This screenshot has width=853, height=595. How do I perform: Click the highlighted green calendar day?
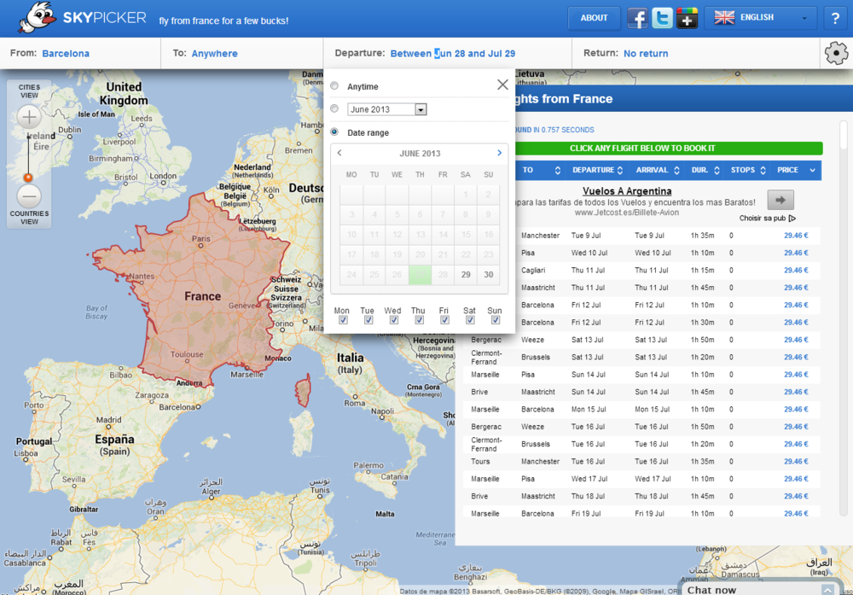[420, 274]
